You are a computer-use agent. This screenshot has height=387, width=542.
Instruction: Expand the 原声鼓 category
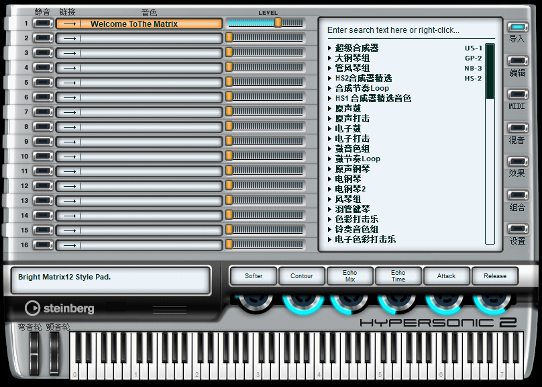click(330, 108)
